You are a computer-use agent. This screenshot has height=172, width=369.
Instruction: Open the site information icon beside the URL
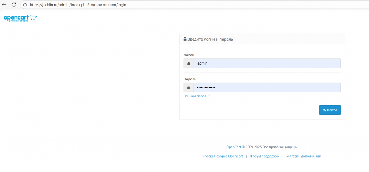point(25,4)
